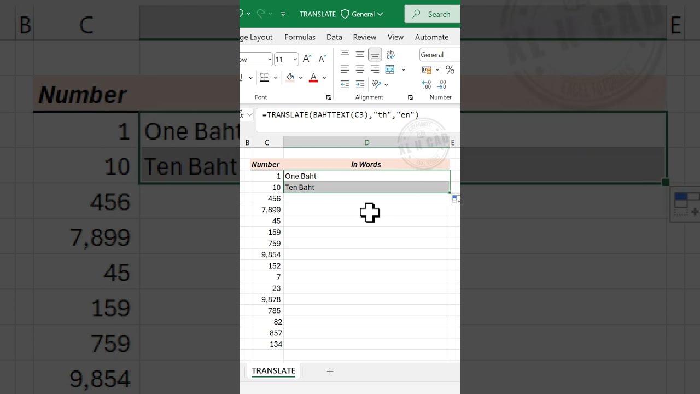Viewport: 700px width, 394px height.
Task: Switch to the TRANSLATE sheet tab
Action: [273, 371]
